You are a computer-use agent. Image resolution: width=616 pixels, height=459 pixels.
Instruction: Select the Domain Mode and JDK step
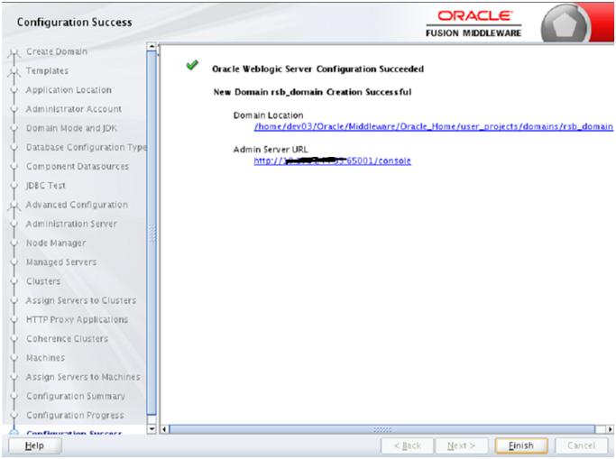coord(72,128)
